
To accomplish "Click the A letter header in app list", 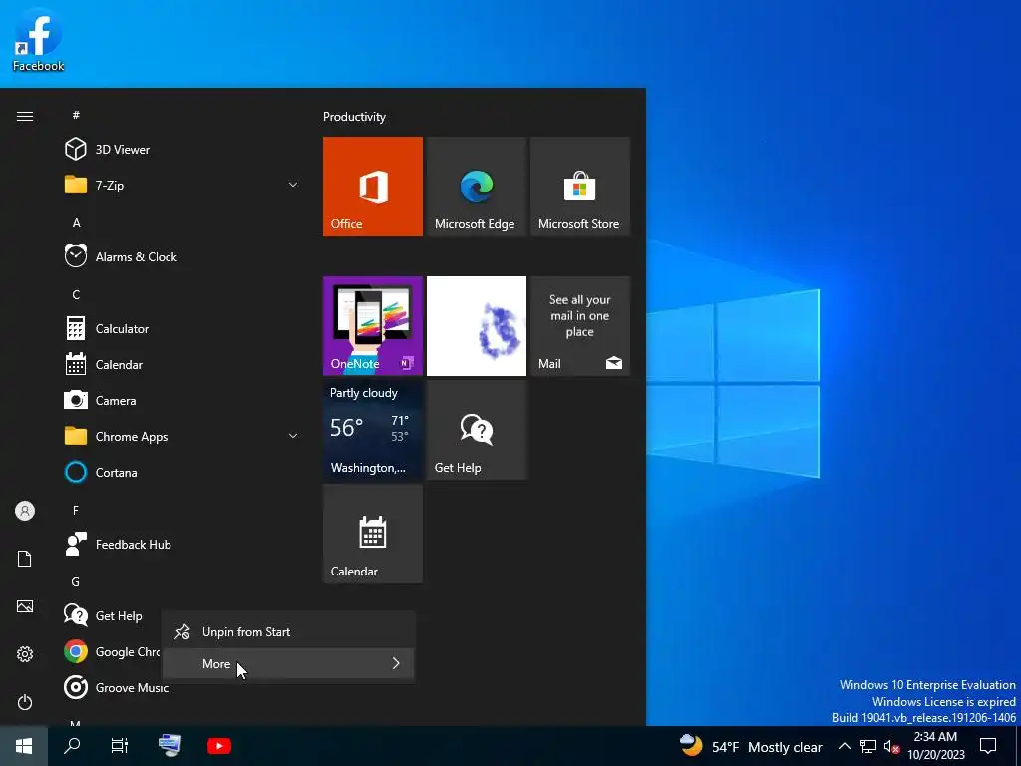I will coord(76,222).
